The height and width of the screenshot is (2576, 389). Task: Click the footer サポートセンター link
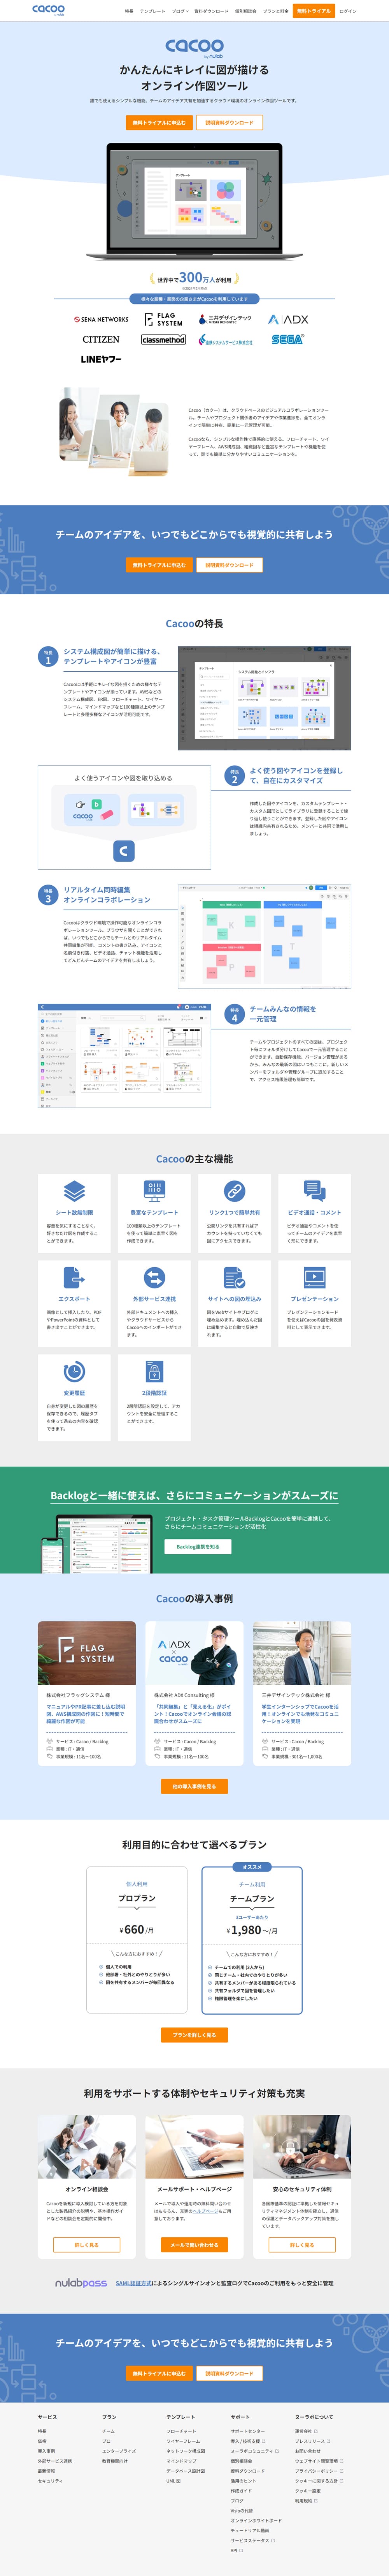click(x=247, y=2431)
